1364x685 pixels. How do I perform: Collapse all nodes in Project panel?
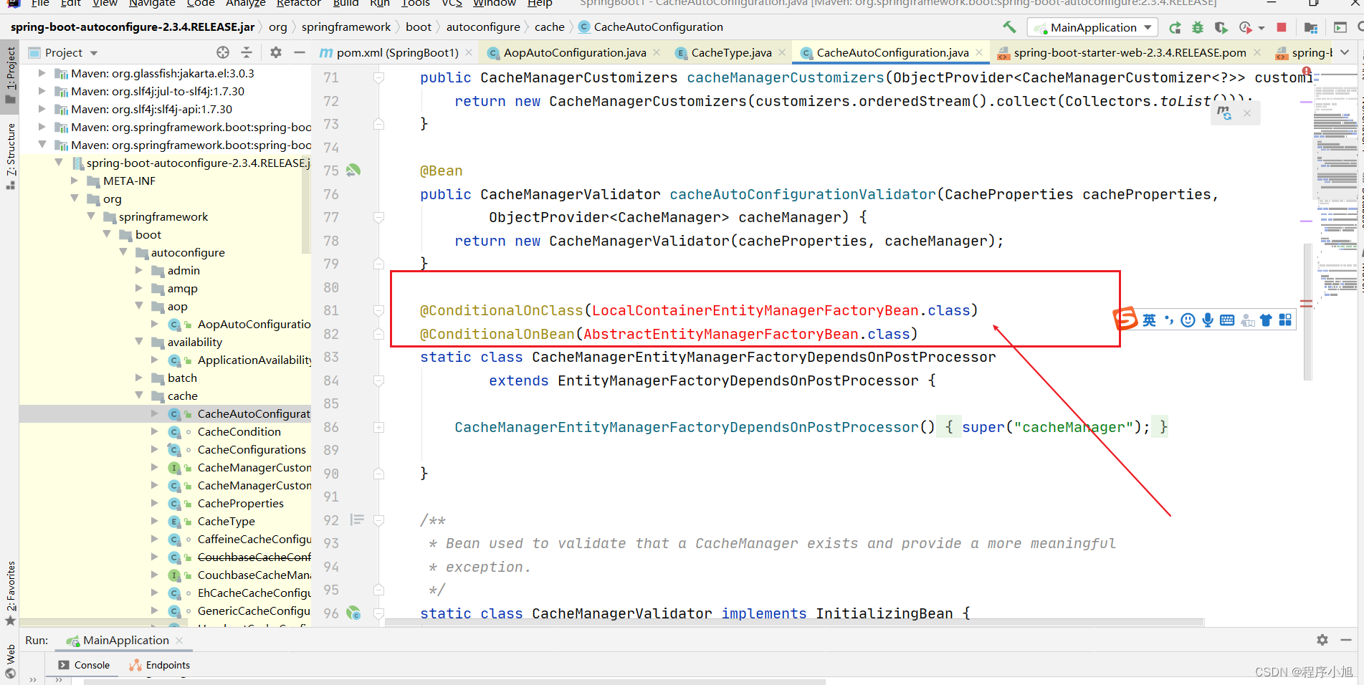point(247,52)
